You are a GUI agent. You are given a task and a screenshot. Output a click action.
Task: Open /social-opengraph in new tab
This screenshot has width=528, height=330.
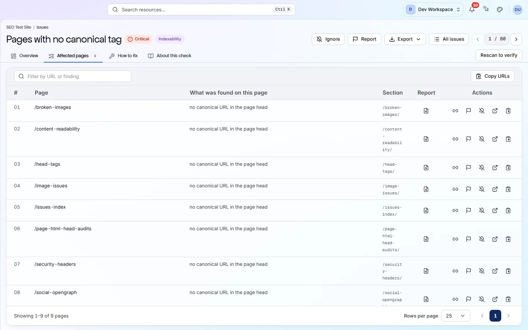(x=495, y=299)
